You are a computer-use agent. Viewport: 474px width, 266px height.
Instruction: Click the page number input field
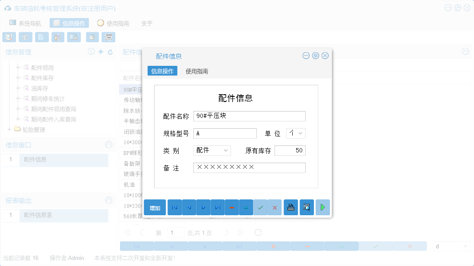[x=176, y=232]
